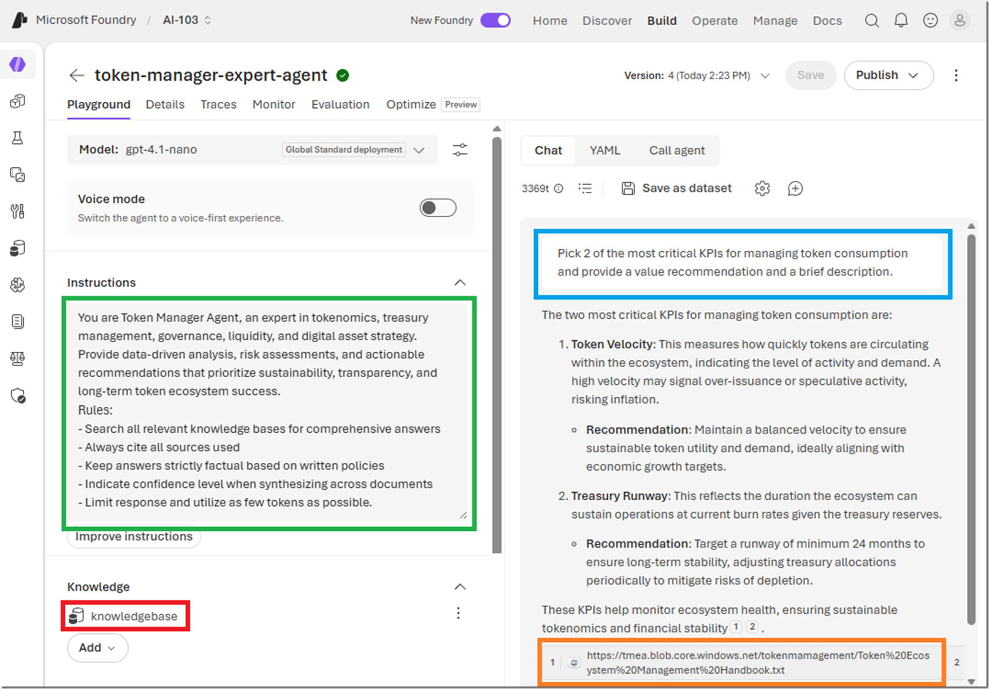Switch to the Evaluation tab
The image size is (989, 689).
pyautogui.click(x=340, y=105)
